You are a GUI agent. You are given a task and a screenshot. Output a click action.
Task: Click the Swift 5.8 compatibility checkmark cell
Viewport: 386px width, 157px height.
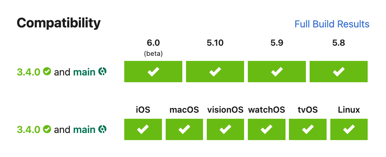pos(338,71)
